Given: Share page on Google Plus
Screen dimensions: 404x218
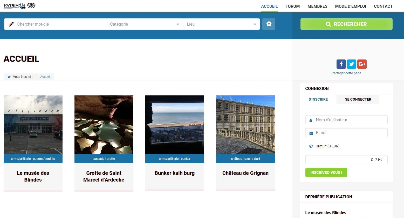Looking at the screenshot, I should pos(362,64).
